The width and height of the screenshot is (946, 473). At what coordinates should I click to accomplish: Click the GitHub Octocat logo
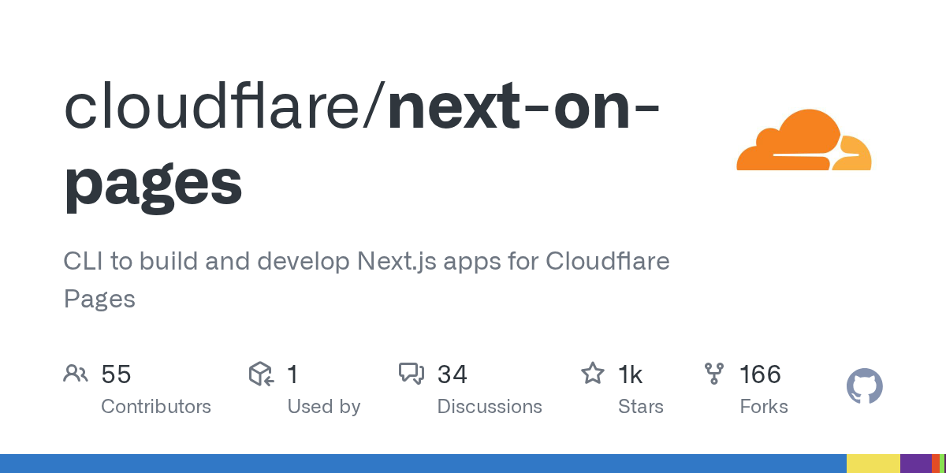click(864, 386)
